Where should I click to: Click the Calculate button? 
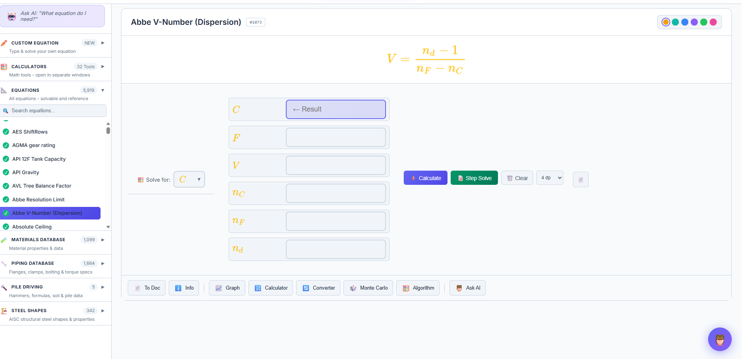pyautogui.click(x=425, y=178)
